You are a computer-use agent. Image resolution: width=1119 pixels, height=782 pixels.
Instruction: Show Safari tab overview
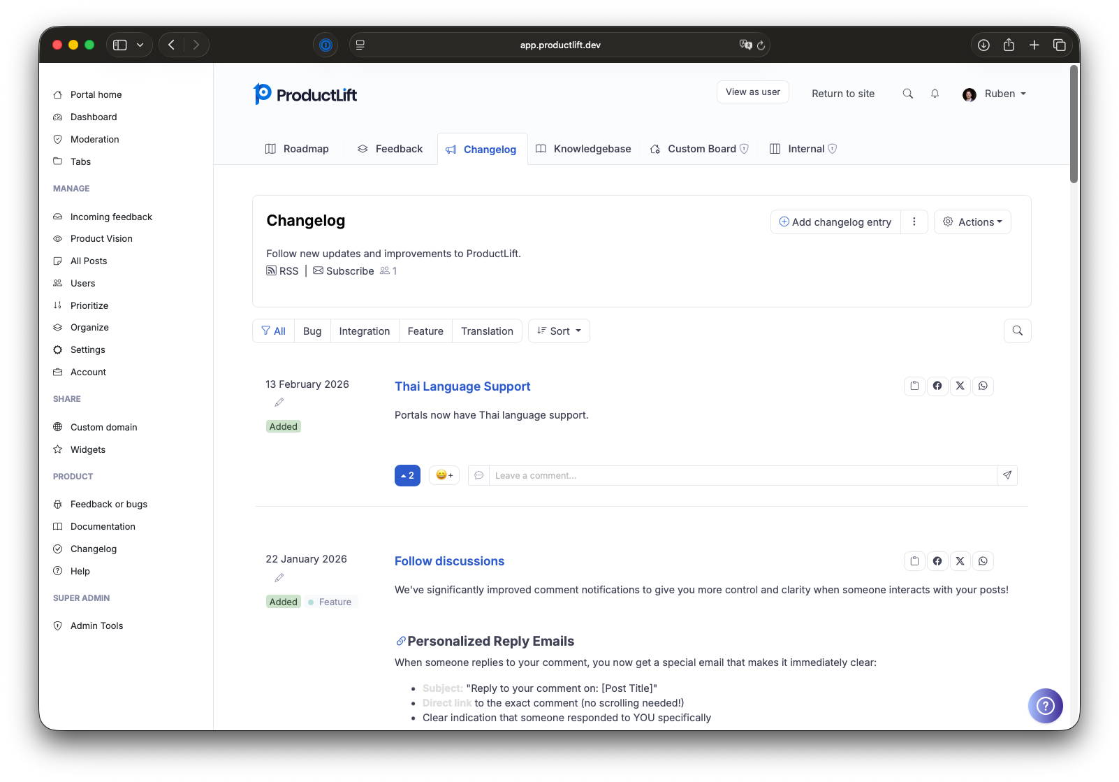click(1060, 45)
